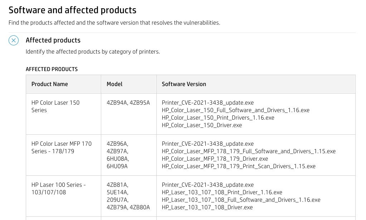Select HP Color Laser MFP 170 Series cell

(x=61, y=147)
